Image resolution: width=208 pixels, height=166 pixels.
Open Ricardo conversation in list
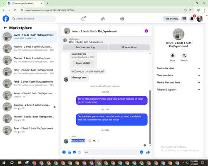click(x=29, y=49)
